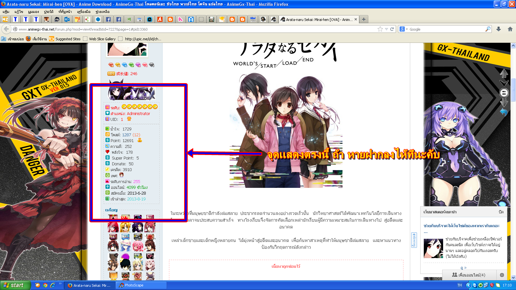Click the browser back arrow button
516x290 pixels.
coord(6,29)
